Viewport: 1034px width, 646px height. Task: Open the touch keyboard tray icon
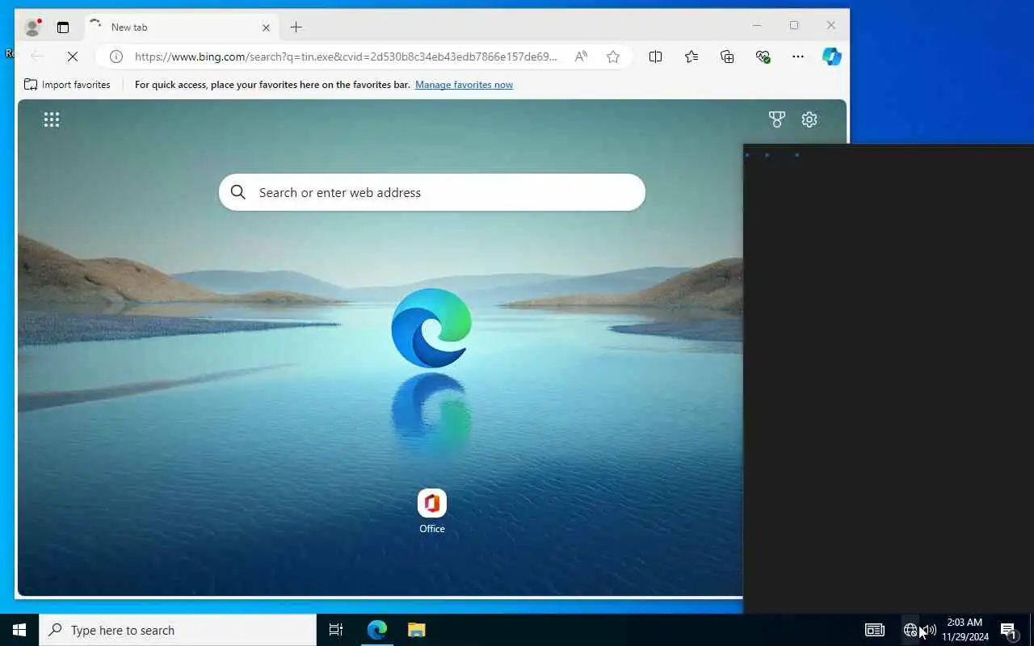875,630
